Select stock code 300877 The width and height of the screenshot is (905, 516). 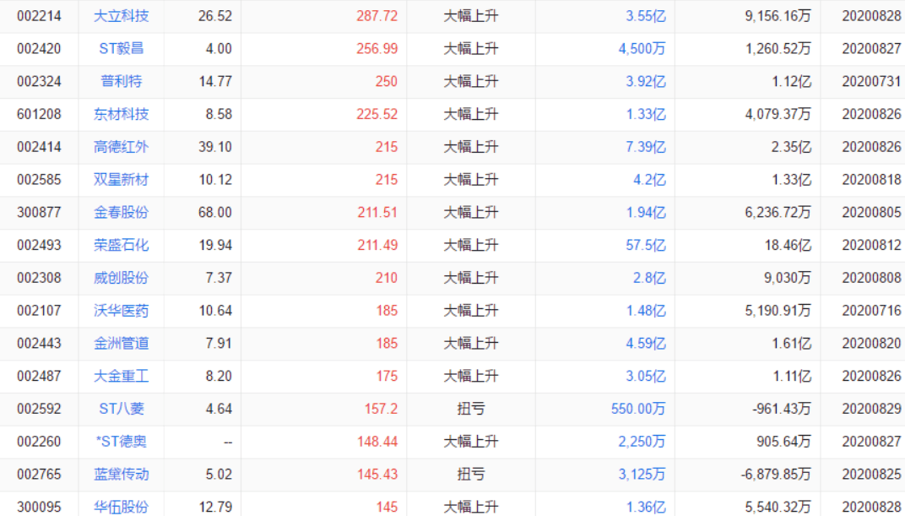click(39, 213)
